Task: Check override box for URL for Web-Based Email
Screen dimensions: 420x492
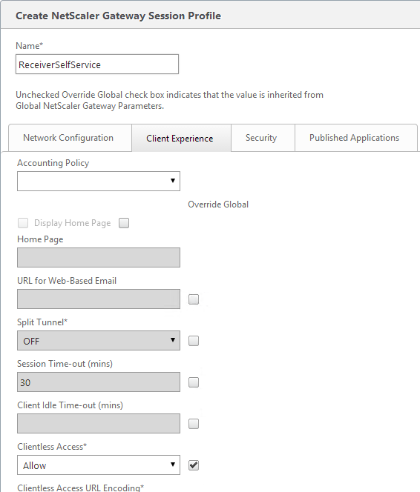Action: coord(194,299)
